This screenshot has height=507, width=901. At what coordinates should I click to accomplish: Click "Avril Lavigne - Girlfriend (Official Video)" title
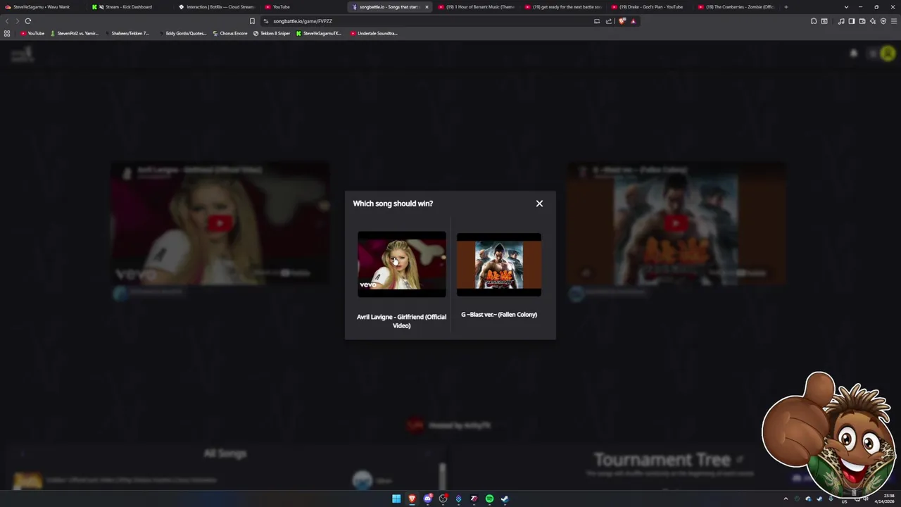(x=401, y=321)
